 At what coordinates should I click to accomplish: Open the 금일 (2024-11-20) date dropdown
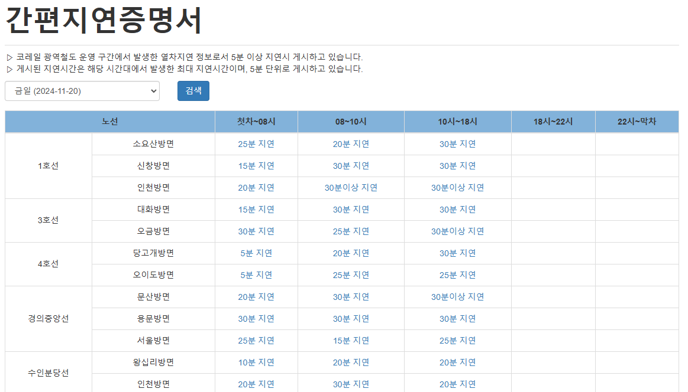(82, 91)
